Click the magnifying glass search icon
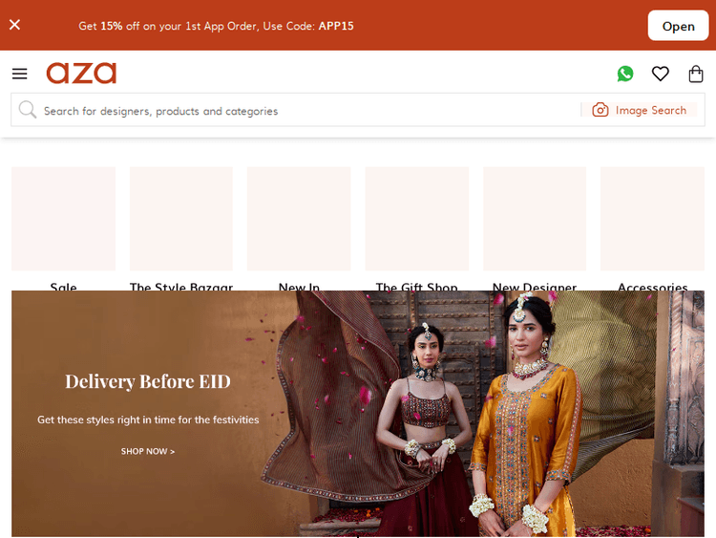Image resolution: width=716 pixels, height=538 pixels. 28,110
